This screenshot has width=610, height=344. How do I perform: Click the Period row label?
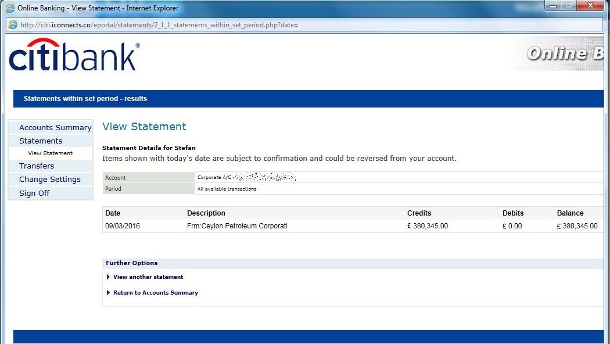click(113, 189)
